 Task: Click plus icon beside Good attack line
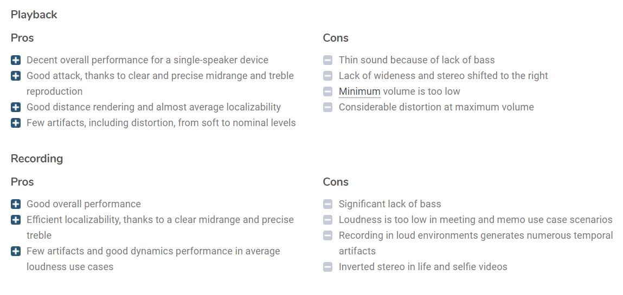[16, 76]
